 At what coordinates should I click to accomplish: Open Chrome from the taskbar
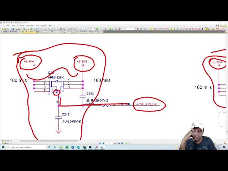click(84, 147)
